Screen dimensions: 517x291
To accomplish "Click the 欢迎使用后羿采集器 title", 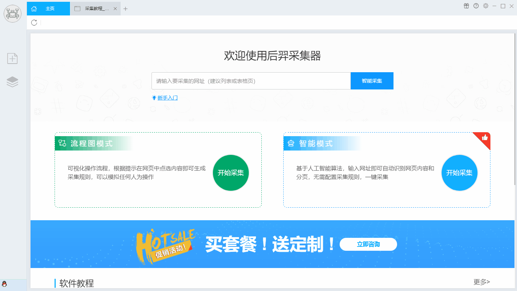I will click(273, 56).
